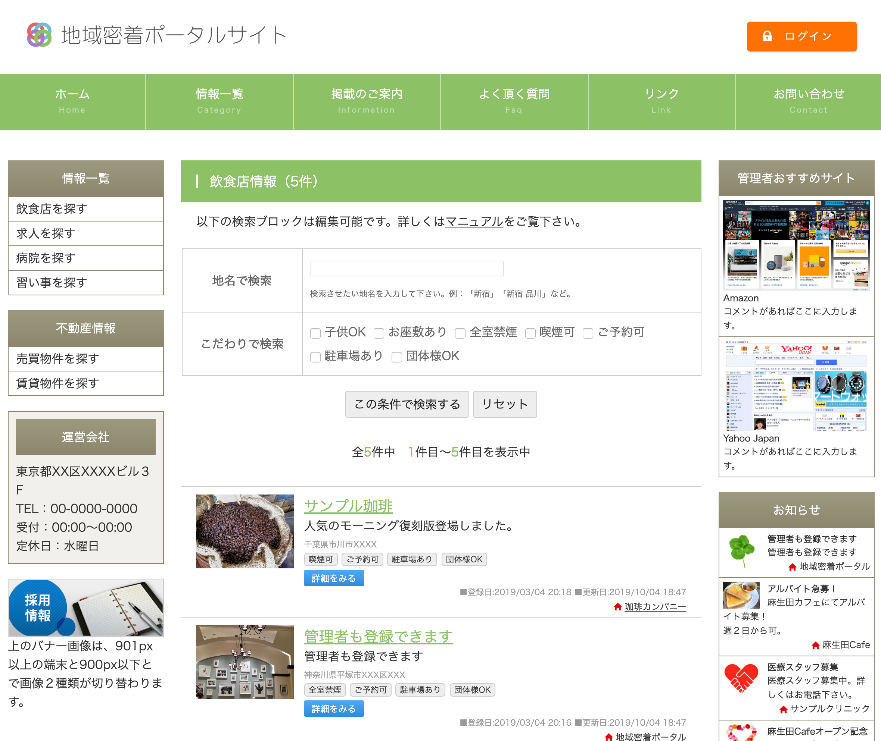Click the 神奈川県平塚市XXX区XXX address text
Image resolution: width=881 pixels, height=741 pixels.
355,675
